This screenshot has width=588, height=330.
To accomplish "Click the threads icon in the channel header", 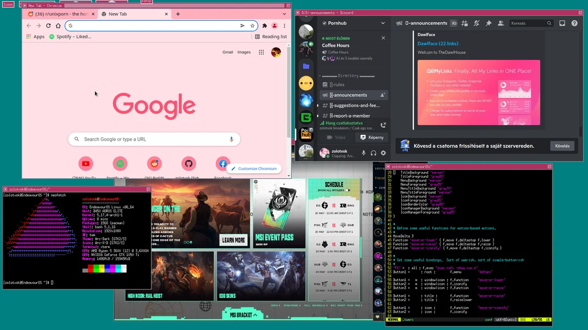I will (x=464, y=23).
